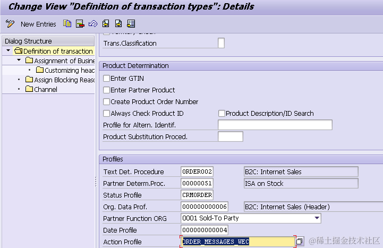Go to Previous Entry icon
383x248 pixels.
[106, 24]
